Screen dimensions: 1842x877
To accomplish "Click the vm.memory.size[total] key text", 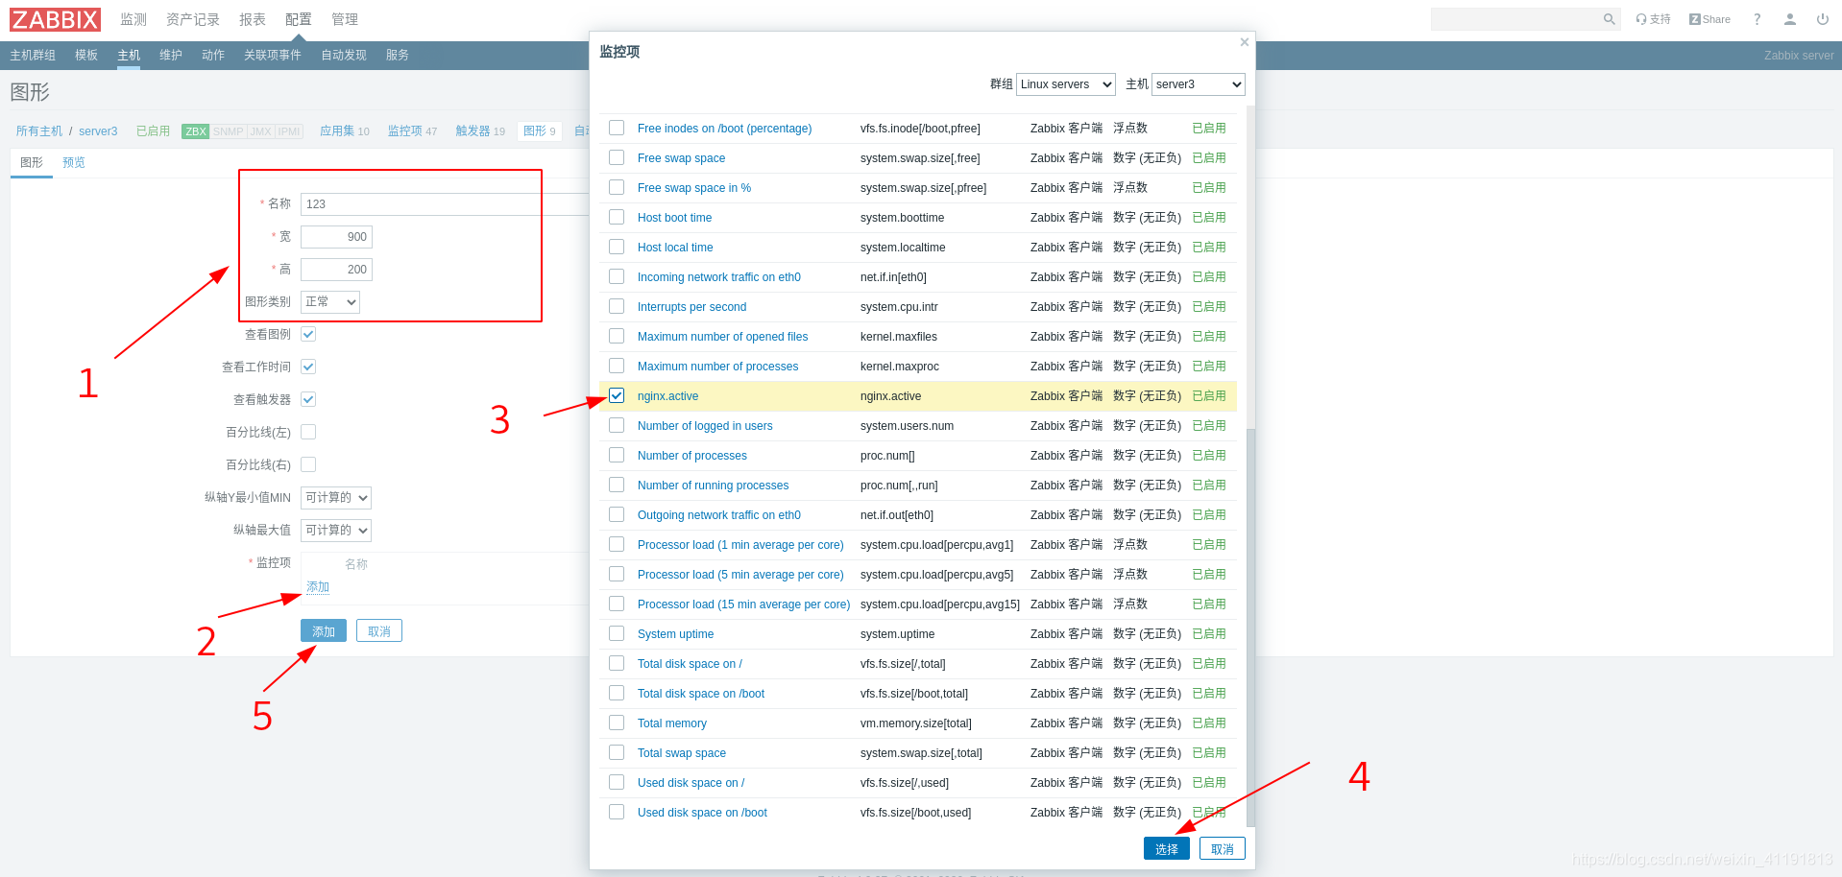I will pos(916,723).
